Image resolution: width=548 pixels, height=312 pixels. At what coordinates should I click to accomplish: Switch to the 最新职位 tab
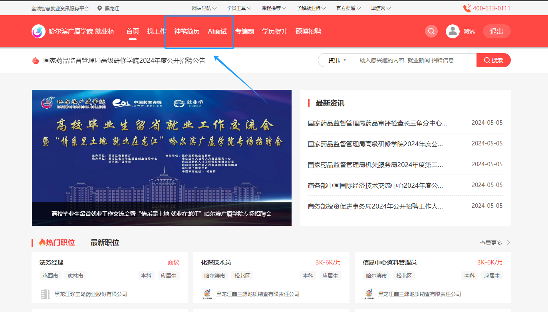pos(105,242)
